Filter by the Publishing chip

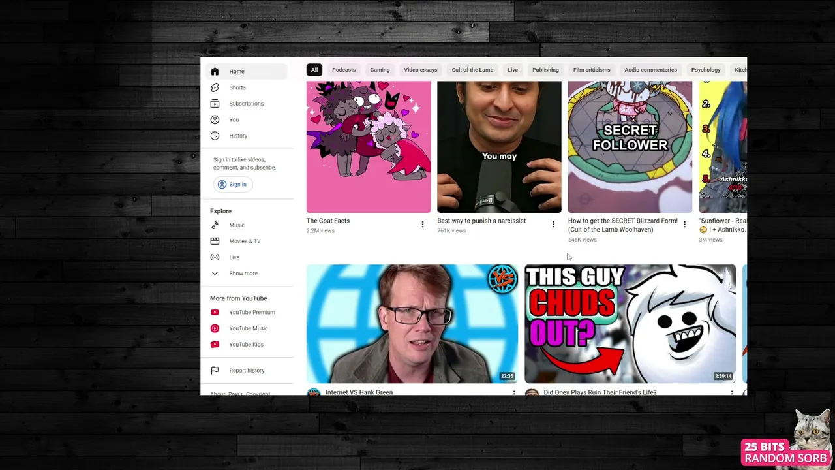pos(545,70)
